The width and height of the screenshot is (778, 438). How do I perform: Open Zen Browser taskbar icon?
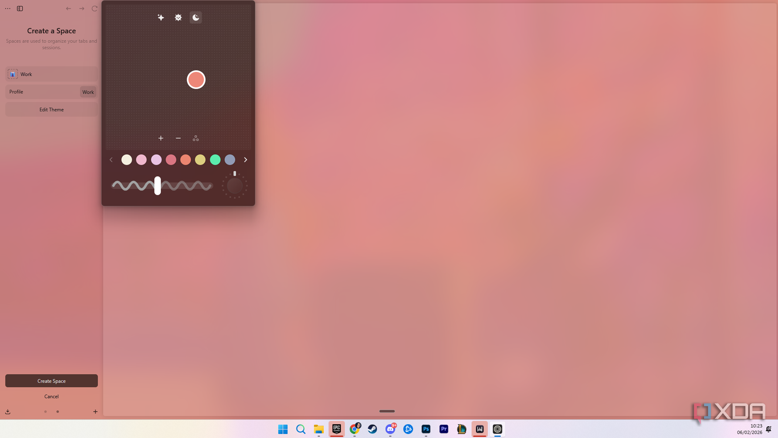click(x=497, y=429)
